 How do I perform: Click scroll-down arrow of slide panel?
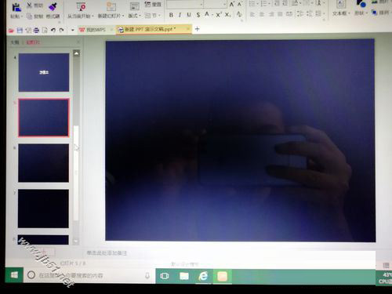coord(76,241)
